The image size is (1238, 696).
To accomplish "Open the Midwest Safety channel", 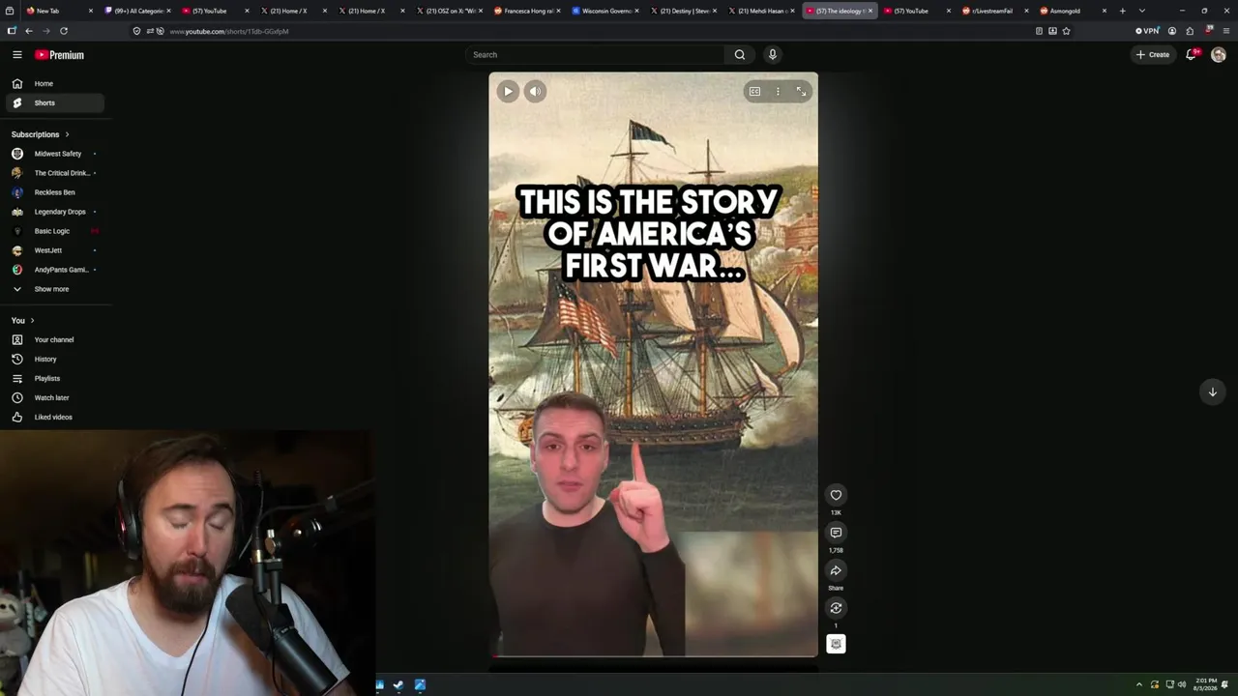I will click(x=54, y=154).
